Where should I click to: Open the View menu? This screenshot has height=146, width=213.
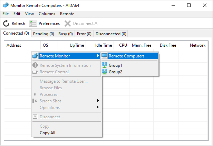pyautogui.click(x=29, y=14)
